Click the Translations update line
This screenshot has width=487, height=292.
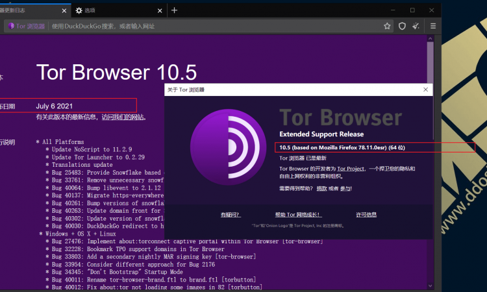click(x=79, y=164)
